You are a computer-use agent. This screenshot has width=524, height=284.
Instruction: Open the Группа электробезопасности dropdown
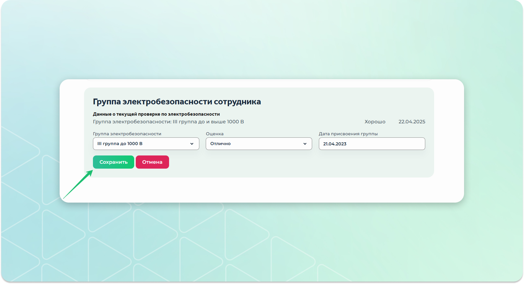pyautogui.click(x=146, y=144)
